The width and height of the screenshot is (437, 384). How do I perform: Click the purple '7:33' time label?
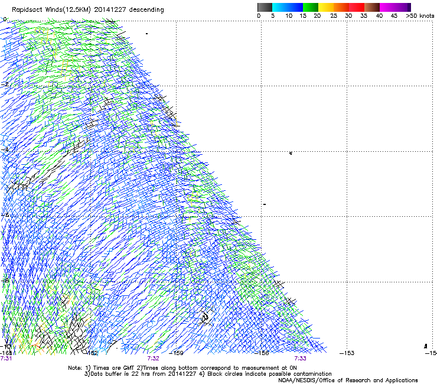click(x=300, y=359)
